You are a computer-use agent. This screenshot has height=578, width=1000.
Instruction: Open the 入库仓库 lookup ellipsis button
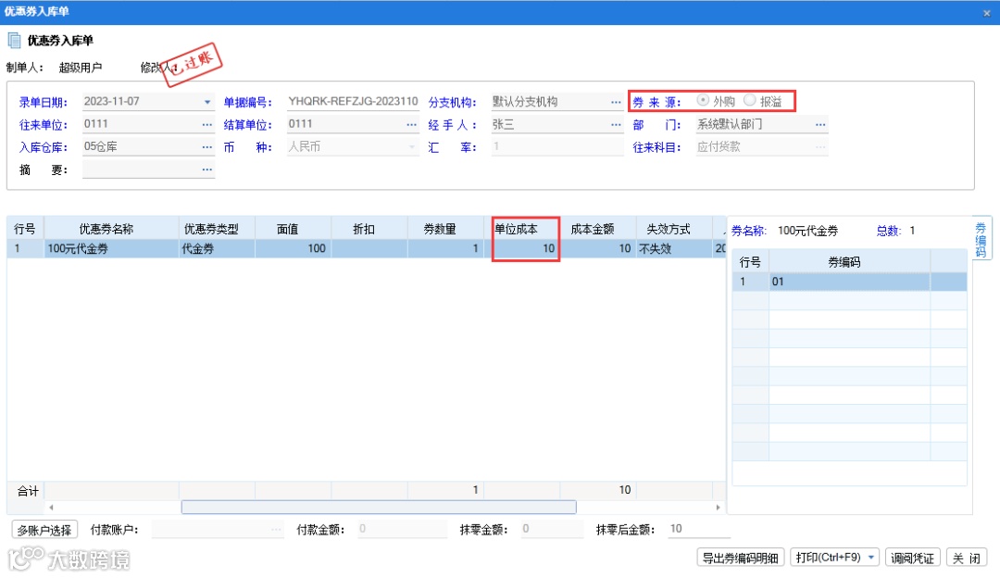[x=207, y=146]
